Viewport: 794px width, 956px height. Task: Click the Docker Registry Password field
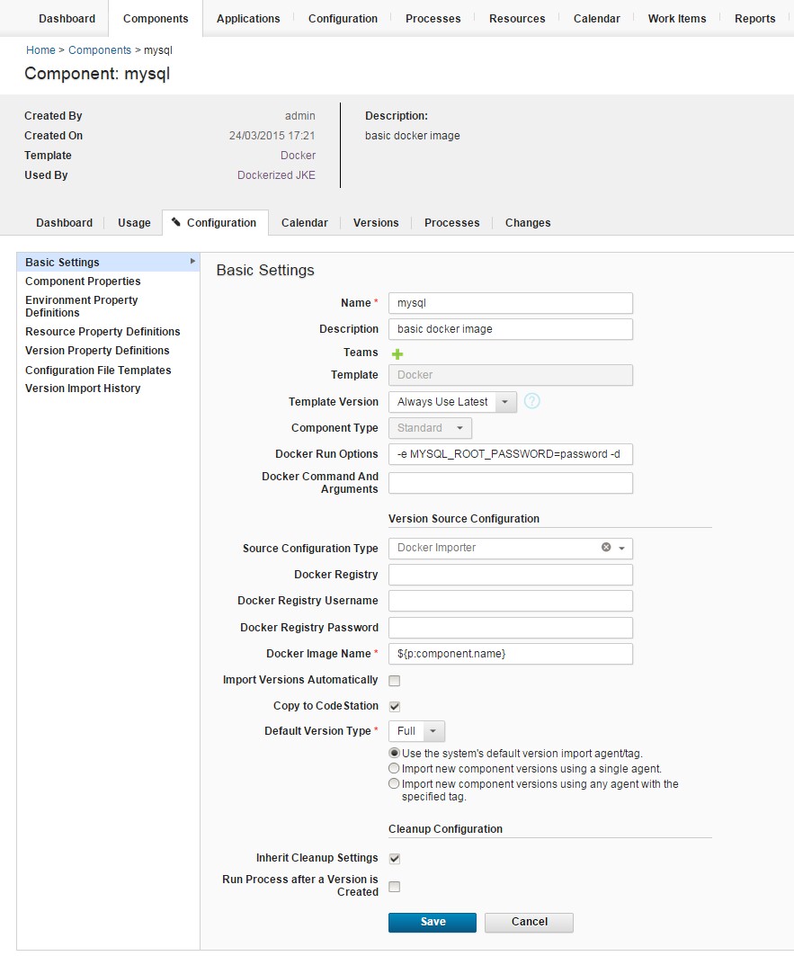[x=511, y=628]
